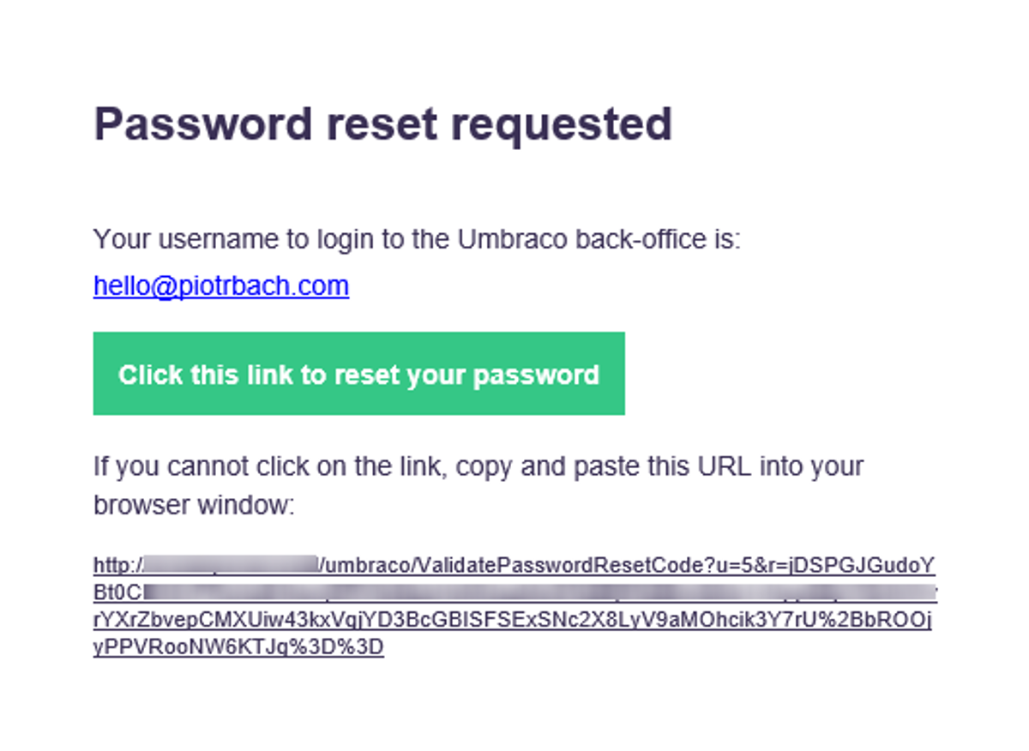The height and width of the screenshot is (751, 1029).
Task: Click the last URL line ending in %3D%3D
Action: click(238, 646)
